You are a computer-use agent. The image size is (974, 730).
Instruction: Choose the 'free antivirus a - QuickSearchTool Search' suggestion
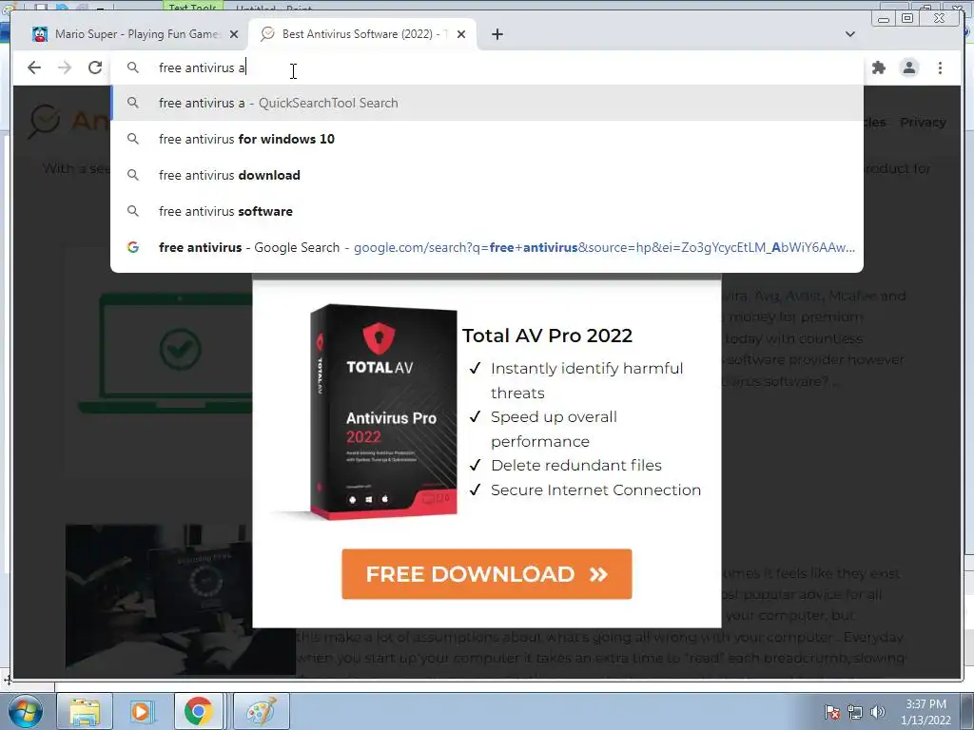(x=487, y=103)
